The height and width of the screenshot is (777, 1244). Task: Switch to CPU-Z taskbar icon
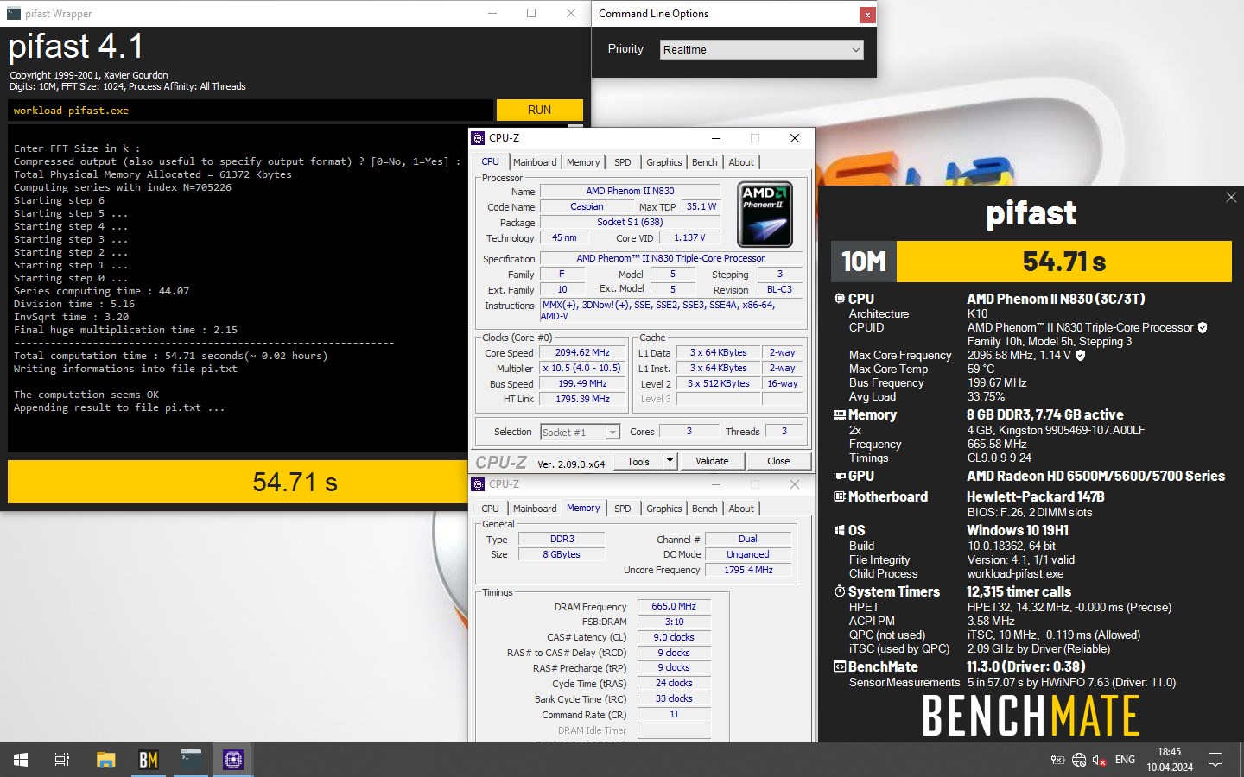pyautogui.click(x=232, y=760)
